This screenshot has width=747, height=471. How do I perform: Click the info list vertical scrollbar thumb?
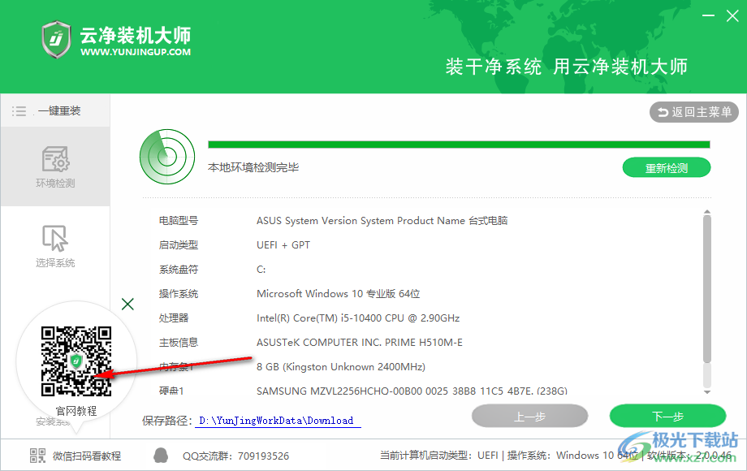[707, 289]
